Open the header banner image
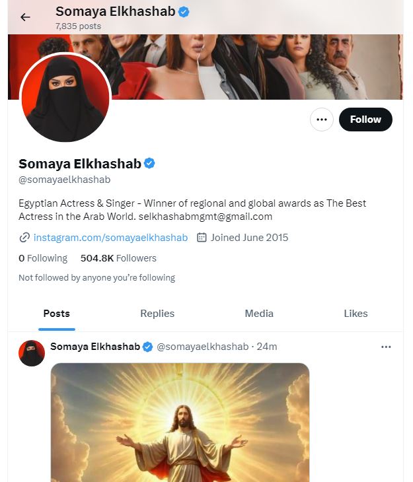 [x=264, y=66]
